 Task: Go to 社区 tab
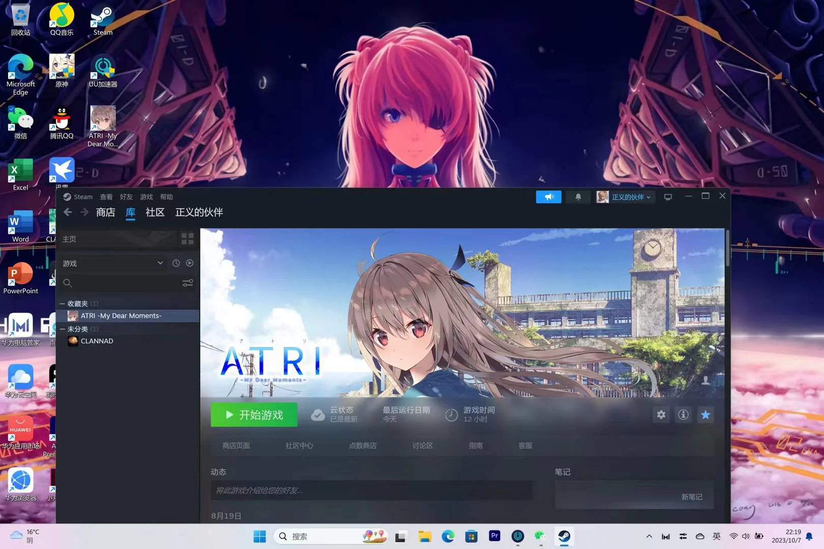(155, 212)
